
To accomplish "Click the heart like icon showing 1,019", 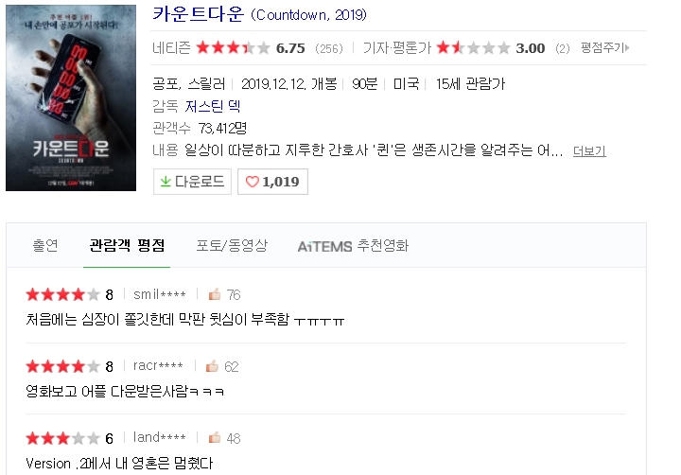I will tap(252, 182).
